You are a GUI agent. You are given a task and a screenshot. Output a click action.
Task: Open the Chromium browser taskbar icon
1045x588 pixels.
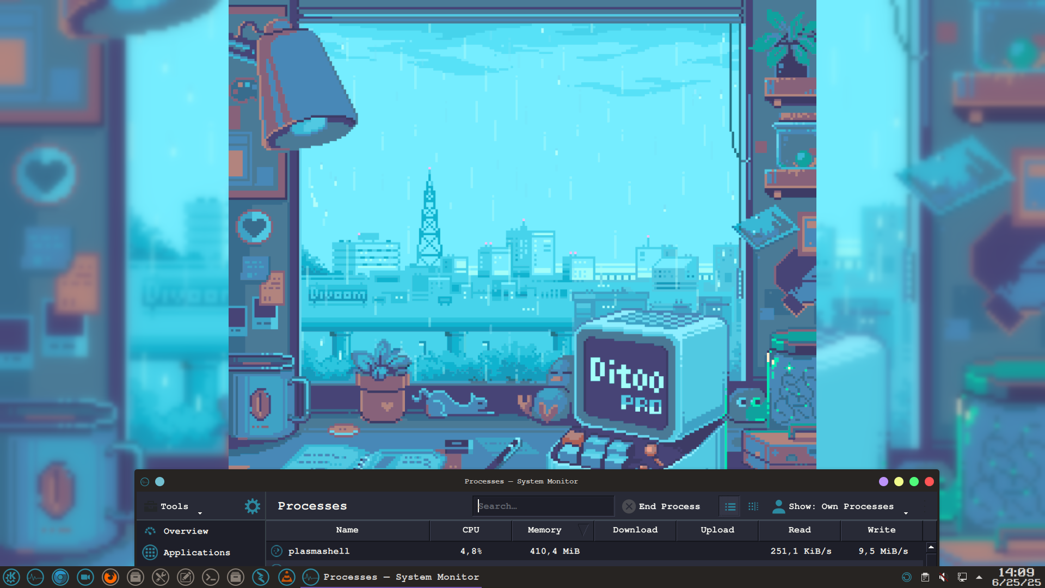60,577
